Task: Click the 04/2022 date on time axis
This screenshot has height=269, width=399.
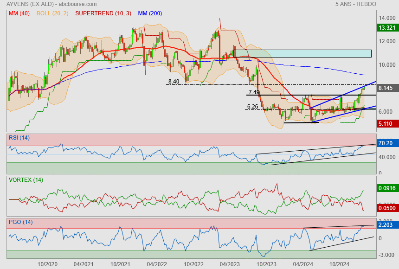Action: click(x=156, y=263)
